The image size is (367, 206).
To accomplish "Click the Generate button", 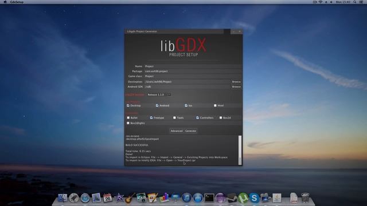I will [190, 131].
